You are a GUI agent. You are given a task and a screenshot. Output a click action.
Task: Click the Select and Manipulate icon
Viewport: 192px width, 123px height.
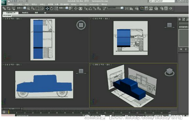pos(76,8)
